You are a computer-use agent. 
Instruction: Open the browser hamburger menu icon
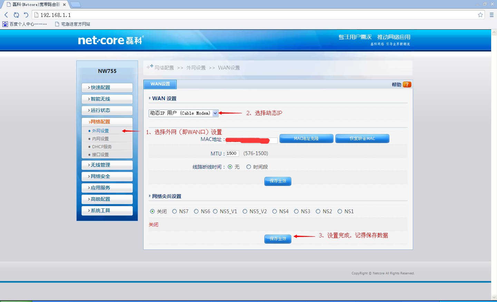[x=491, y=15]
